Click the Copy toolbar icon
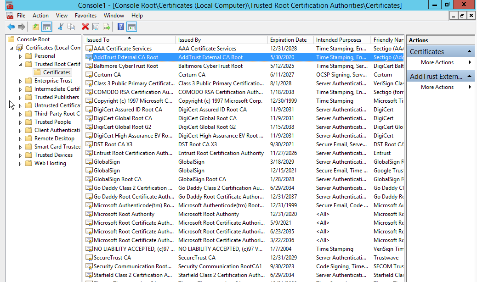477x282 pixels. [71, 27]
